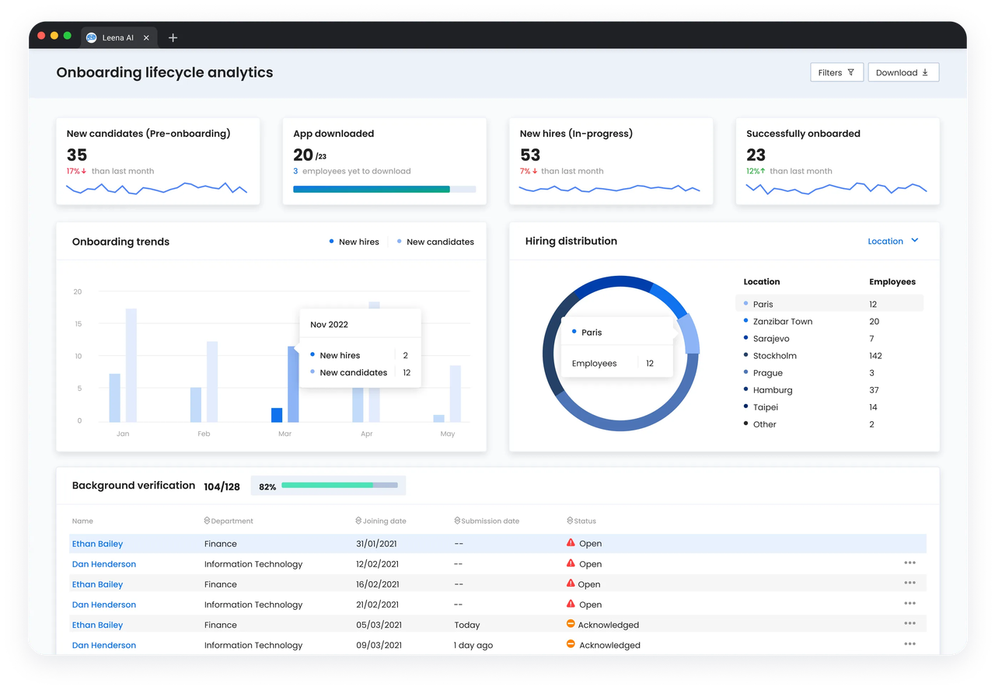Click the "Today" submission date cell

point(467,625)
